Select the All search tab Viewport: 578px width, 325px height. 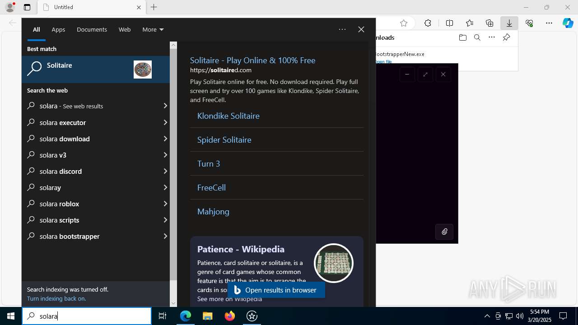[37, 29]
